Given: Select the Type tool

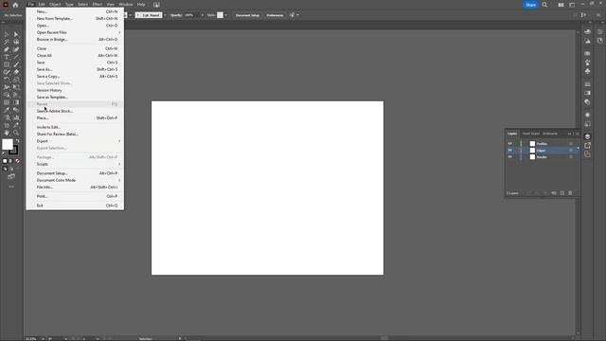Looking at the screenshot, I should coord(7,57).
